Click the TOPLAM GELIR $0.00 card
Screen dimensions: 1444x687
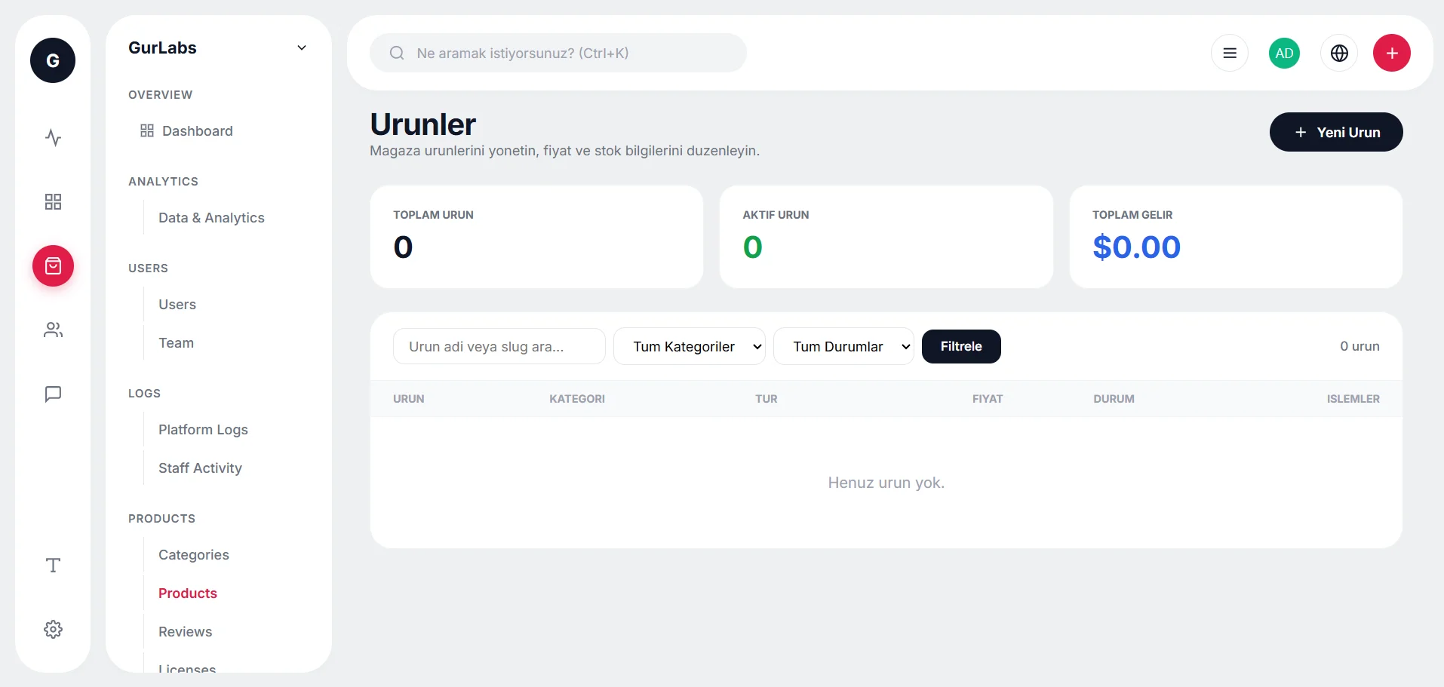tap(1236, 237)
